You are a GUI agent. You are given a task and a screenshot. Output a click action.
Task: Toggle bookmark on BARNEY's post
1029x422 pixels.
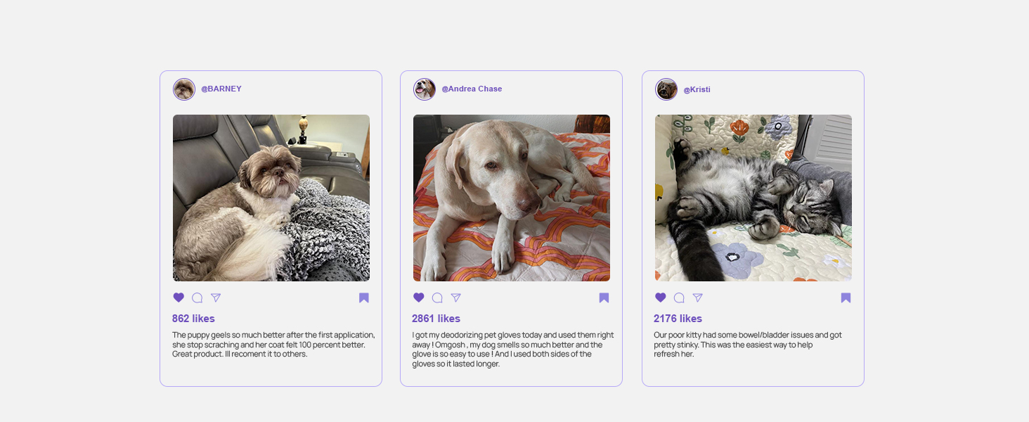[364, 298]
